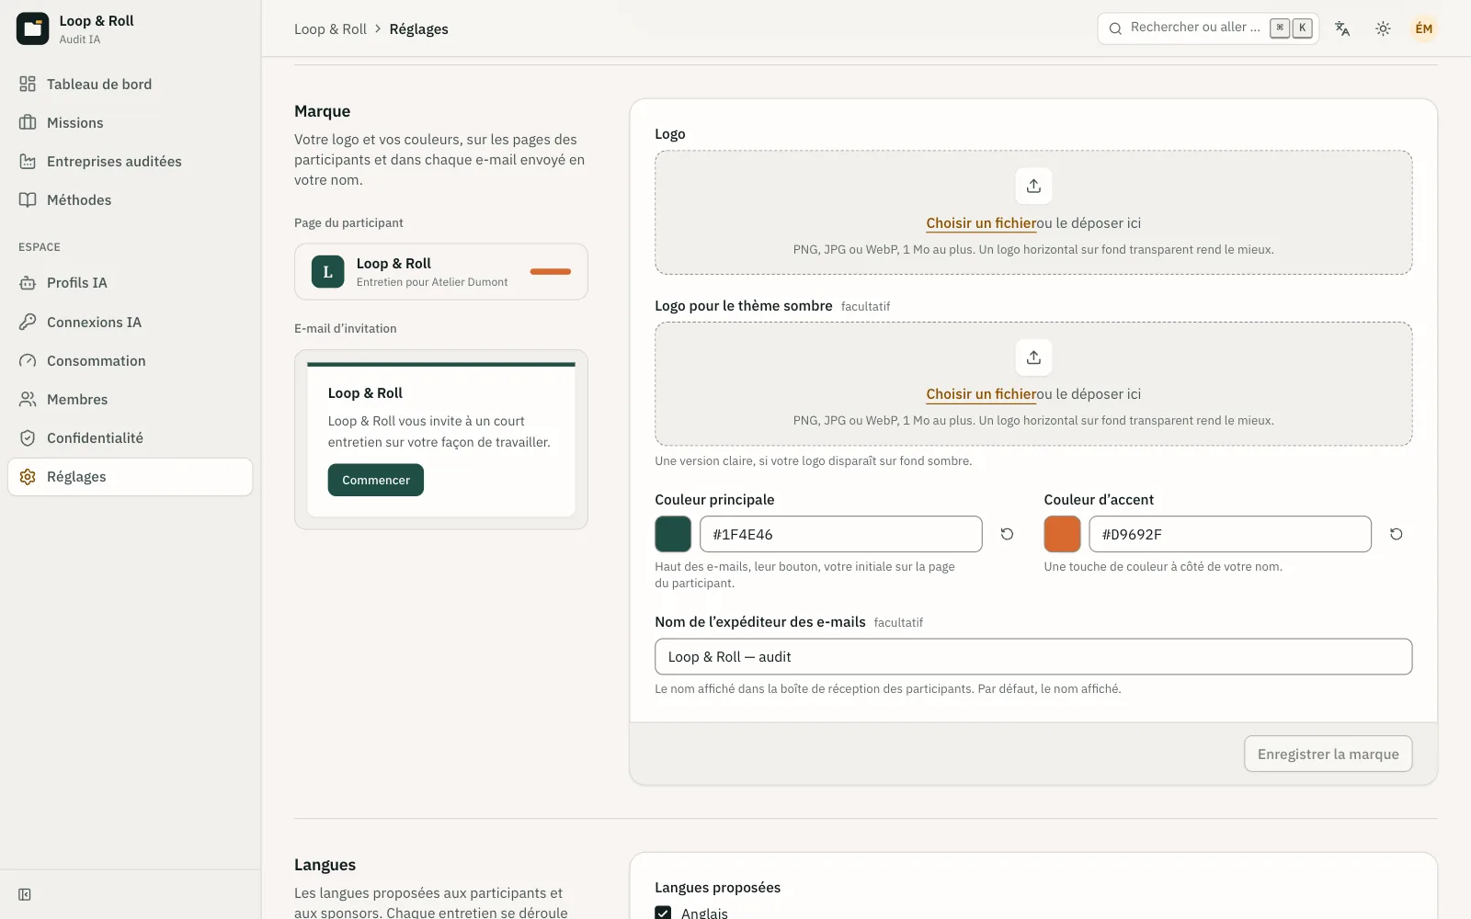1471x919 pixels.
Task: Click the Réglages gear icon
Action: click(28, 477)
